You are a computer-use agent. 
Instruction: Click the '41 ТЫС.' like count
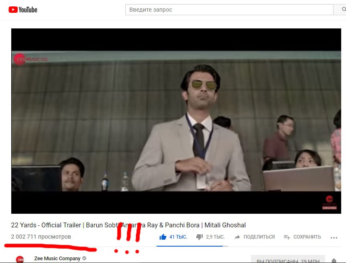click(178, 237)
